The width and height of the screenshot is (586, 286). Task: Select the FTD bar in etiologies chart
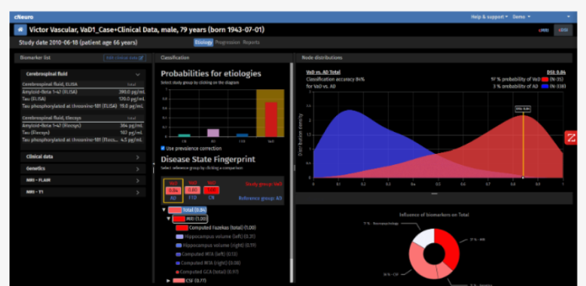click(x=242, y=135)
